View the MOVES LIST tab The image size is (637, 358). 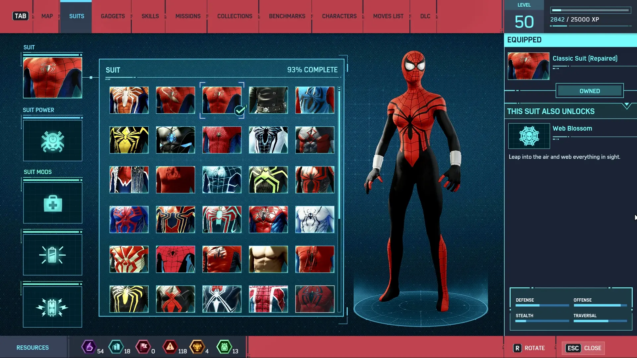click(388, 16)
